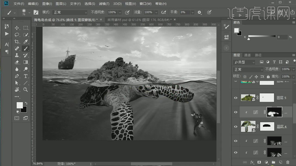Add a layer mask from panel bottom

259,162
